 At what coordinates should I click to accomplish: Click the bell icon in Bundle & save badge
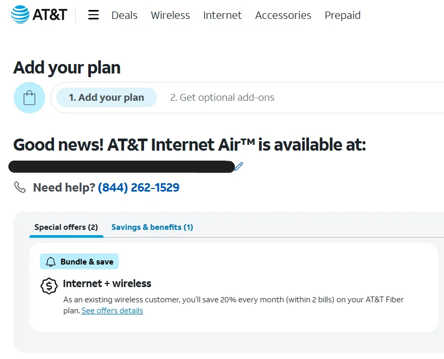49,261
